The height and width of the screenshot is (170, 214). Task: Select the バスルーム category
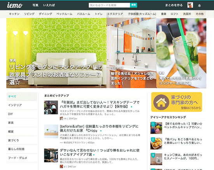coord(84,14)
